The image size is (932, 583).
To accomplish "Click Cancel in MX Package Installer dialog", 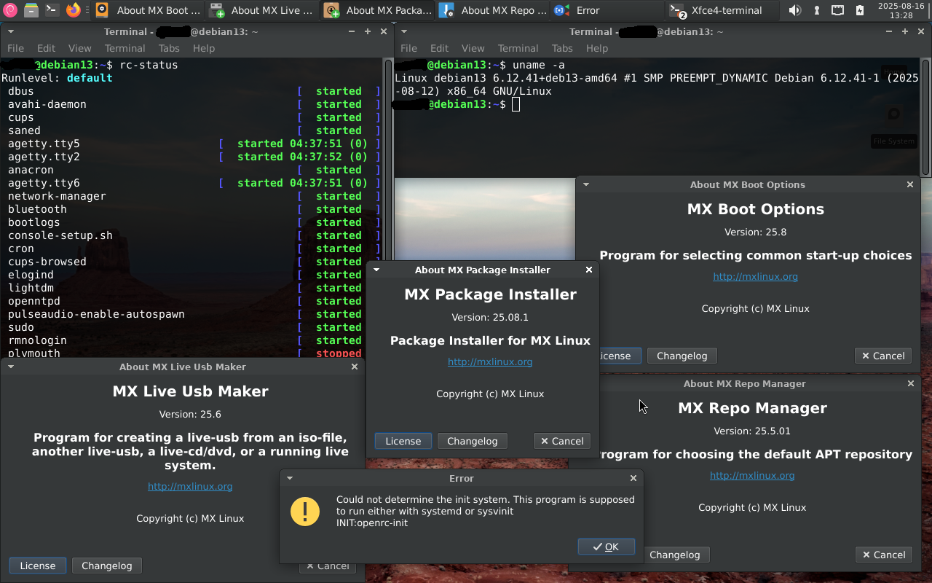I will pyautogui.click(x=561, y=441).
